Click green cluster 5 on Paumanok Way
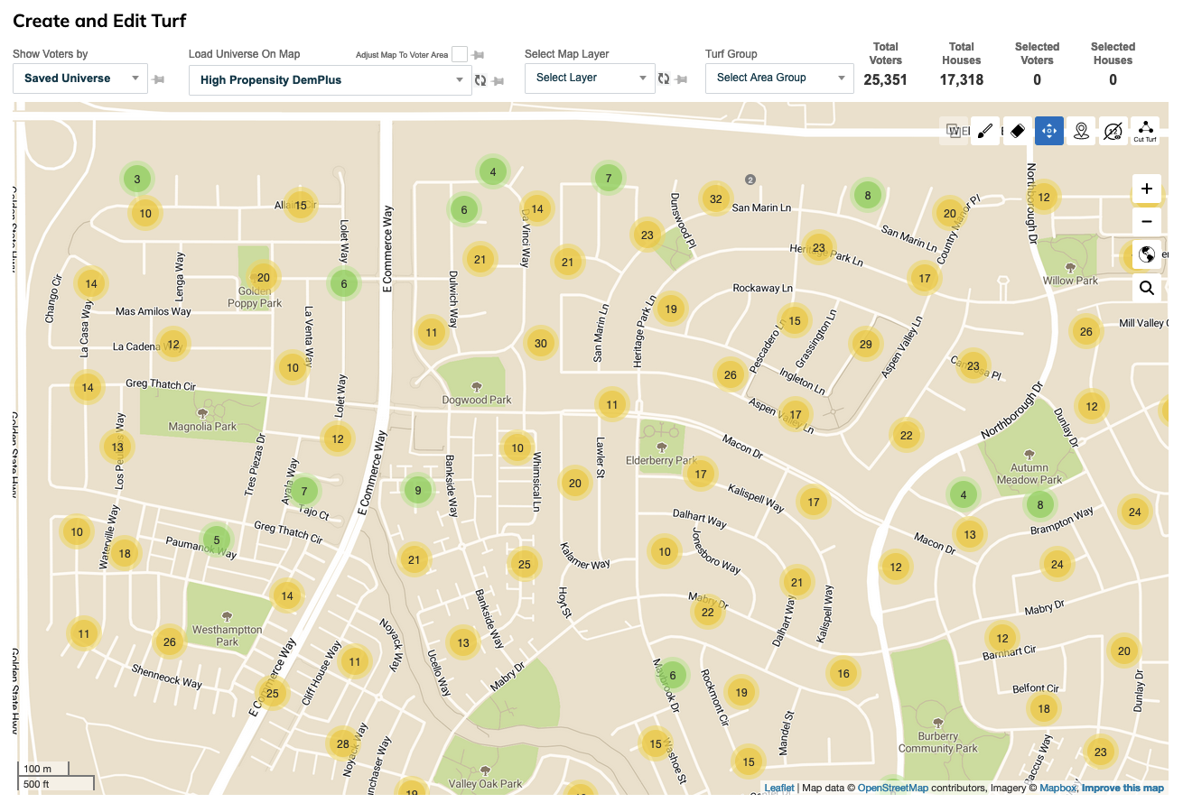The width and height of the screenshot is (1183, 812). coord(217,541)
